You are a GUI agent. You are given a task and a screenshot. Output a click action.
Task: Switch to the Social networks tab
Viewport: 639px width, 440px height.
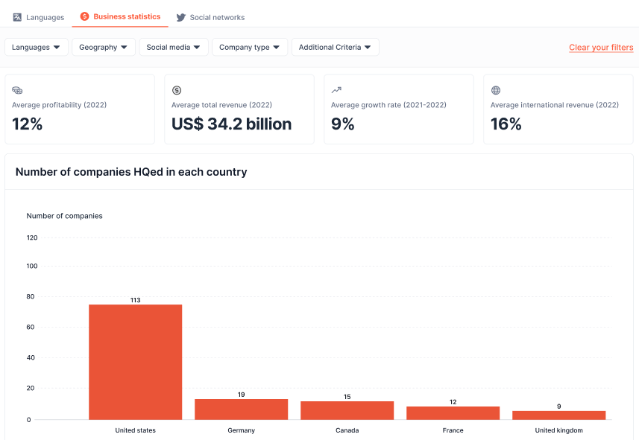pos(216,17)
